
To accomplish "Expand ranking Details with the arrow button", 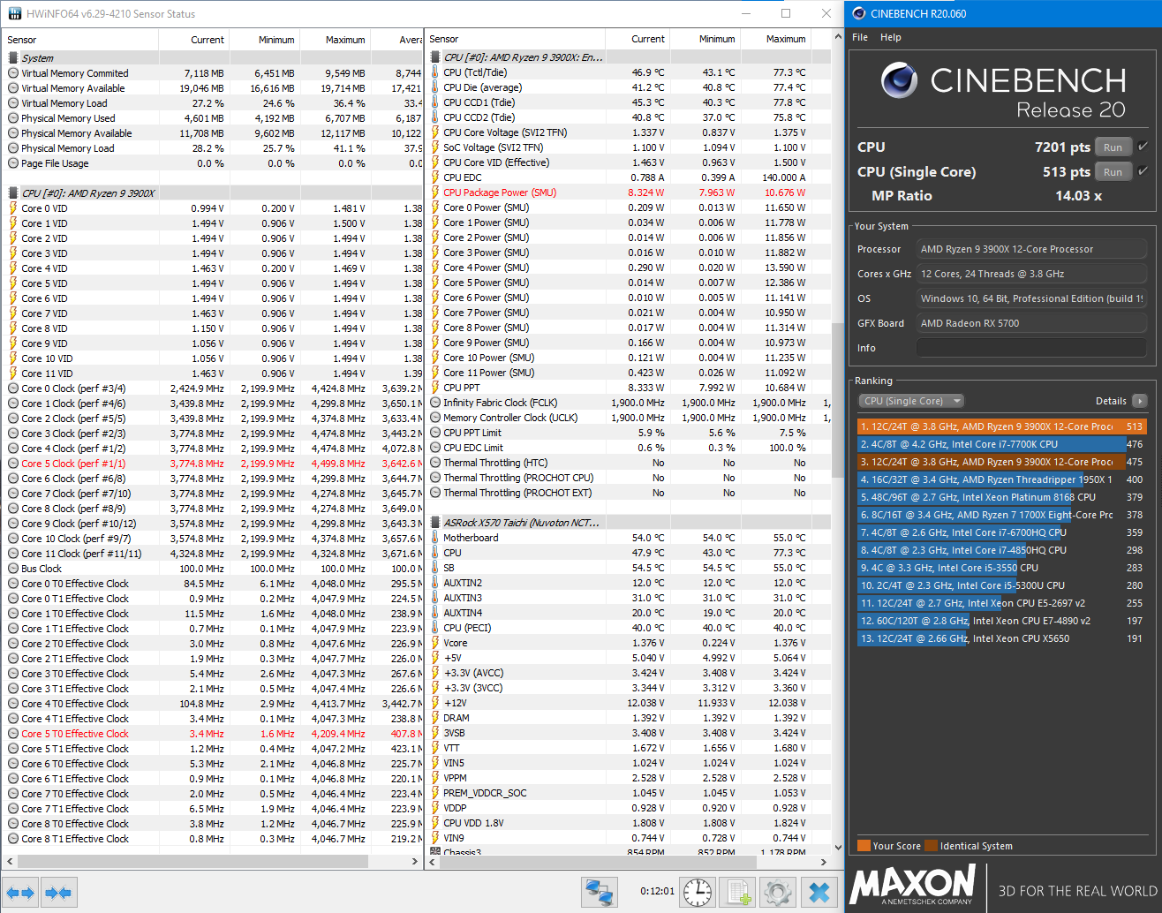I will pyautogui.click(x=1140, y=401).
